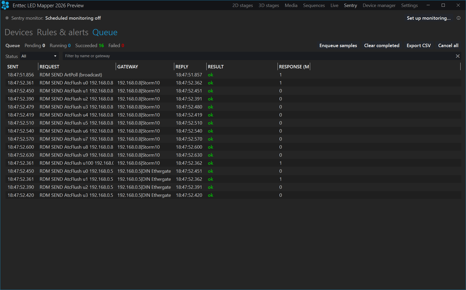Open the Sequences tab
This screenshot has width=466, height=290.
pyautogui.click(x=314, y=5)
